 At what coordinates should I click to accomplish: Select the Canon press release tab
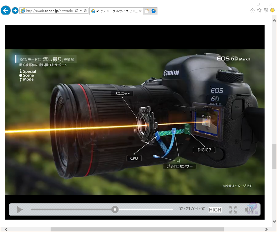click(x=116, y=11)
